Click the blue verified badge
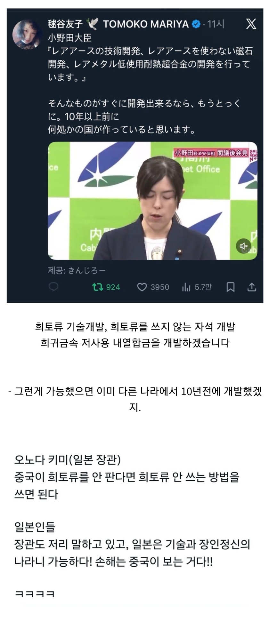The height and width of the screenshot is (630, 269). click(x=196, y=24)
